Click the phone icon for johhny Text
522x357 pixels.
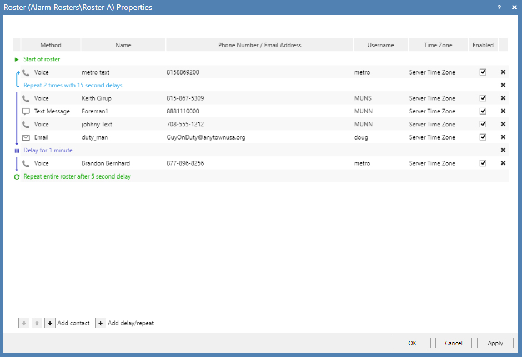[x=26, y=125]
